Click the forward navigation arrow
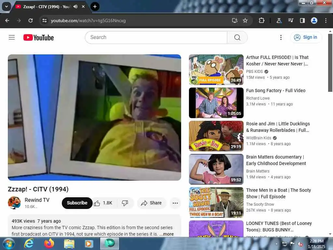This screenshot has width=333, height=250. 19,21
